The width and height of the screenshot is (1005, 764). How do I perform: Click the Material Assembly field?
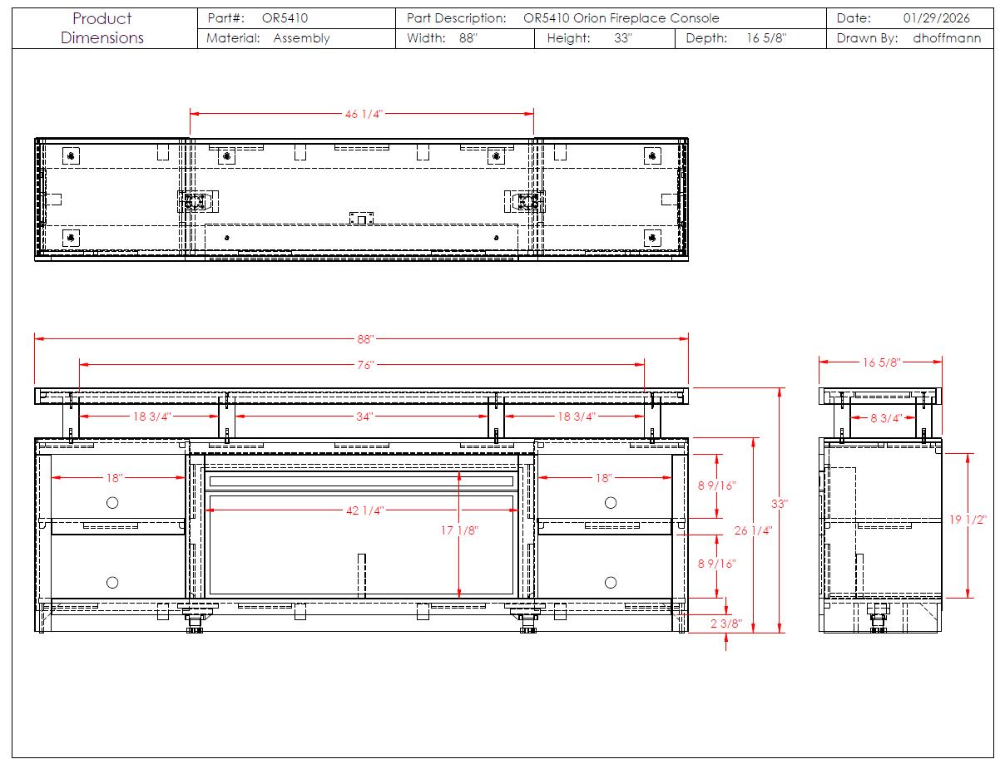point(268,38)
